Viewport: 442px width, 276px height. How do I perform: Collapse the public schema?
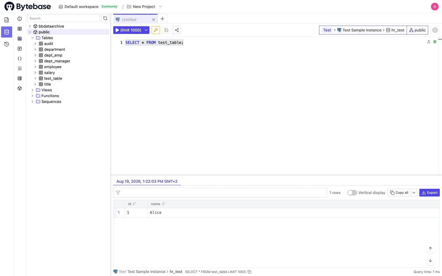click(30, 32)
